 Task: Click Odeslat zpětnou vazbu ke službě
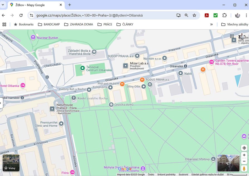click(x=207, y=174)
